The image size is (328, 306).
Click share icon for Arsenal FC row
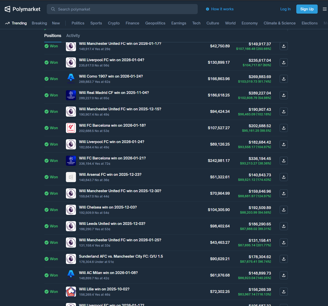(x=283, y=177)
